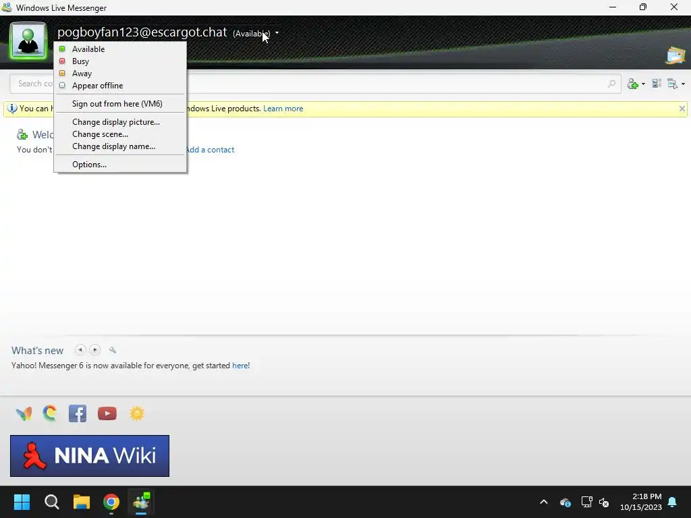Expand the Show menu dropdown arrow

(x=683, y=84)
